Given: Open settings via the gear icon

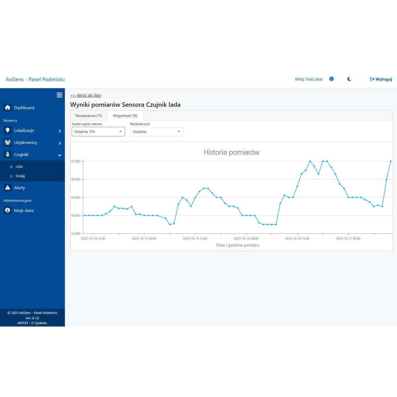Looking at the screenshot, I should click(x=331, y=79).
